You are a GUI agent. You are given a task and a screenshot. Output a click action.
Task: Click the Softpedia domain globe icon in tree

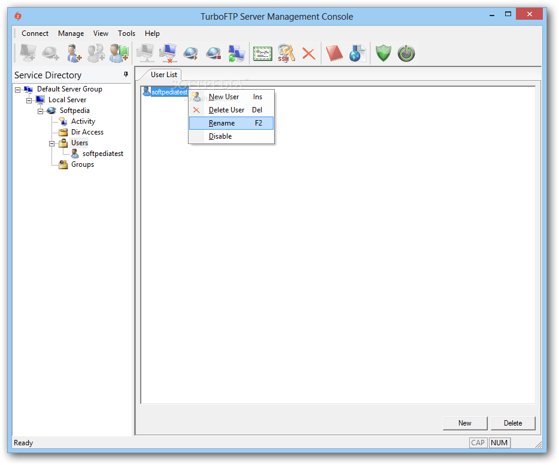click(x=51, y=111)
